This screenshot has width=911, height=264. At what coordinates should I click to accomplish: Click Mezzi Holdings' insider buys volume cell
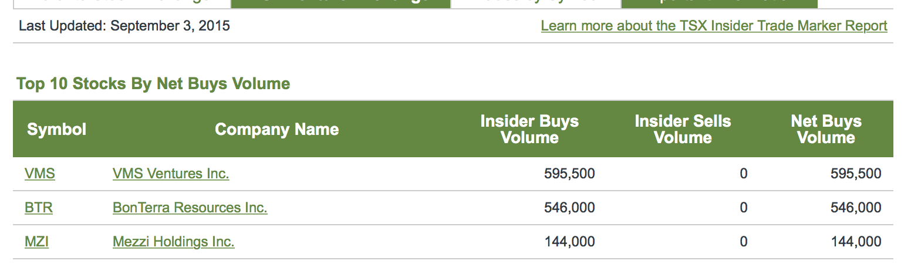(569, 242)
